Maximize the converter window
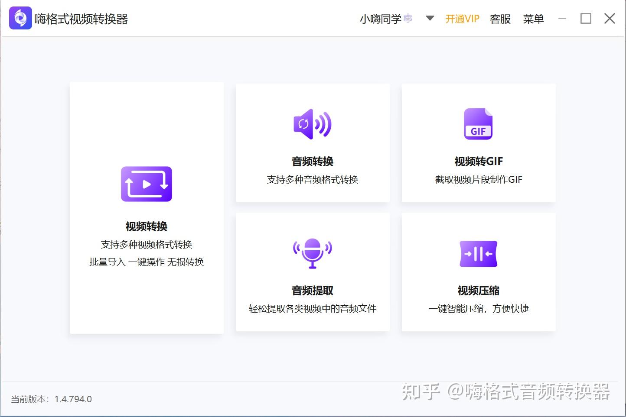The width and height of the screenshot is (626, 417). (x=586, y=18)
